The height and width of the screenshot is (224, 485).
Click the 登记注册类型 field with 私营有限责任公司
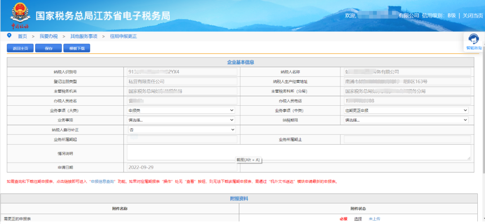182,82
